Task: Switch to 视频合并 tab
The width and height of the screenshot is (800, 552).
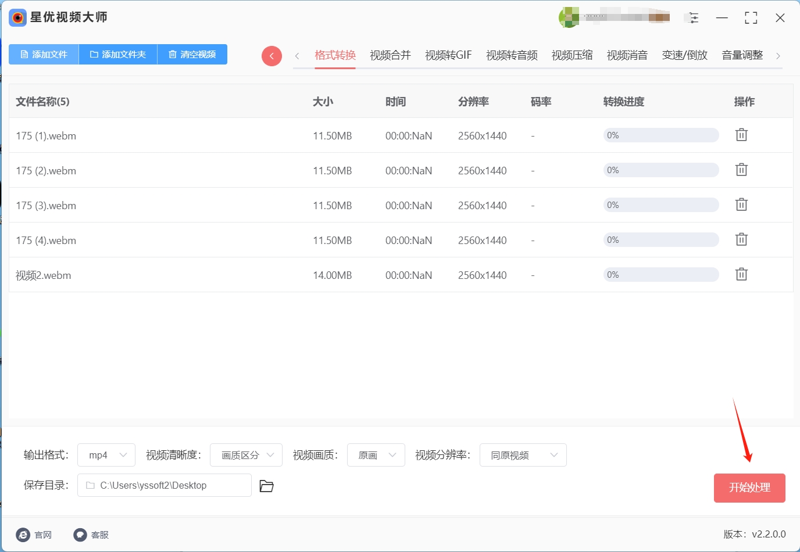Action: [x=390, y=55]
